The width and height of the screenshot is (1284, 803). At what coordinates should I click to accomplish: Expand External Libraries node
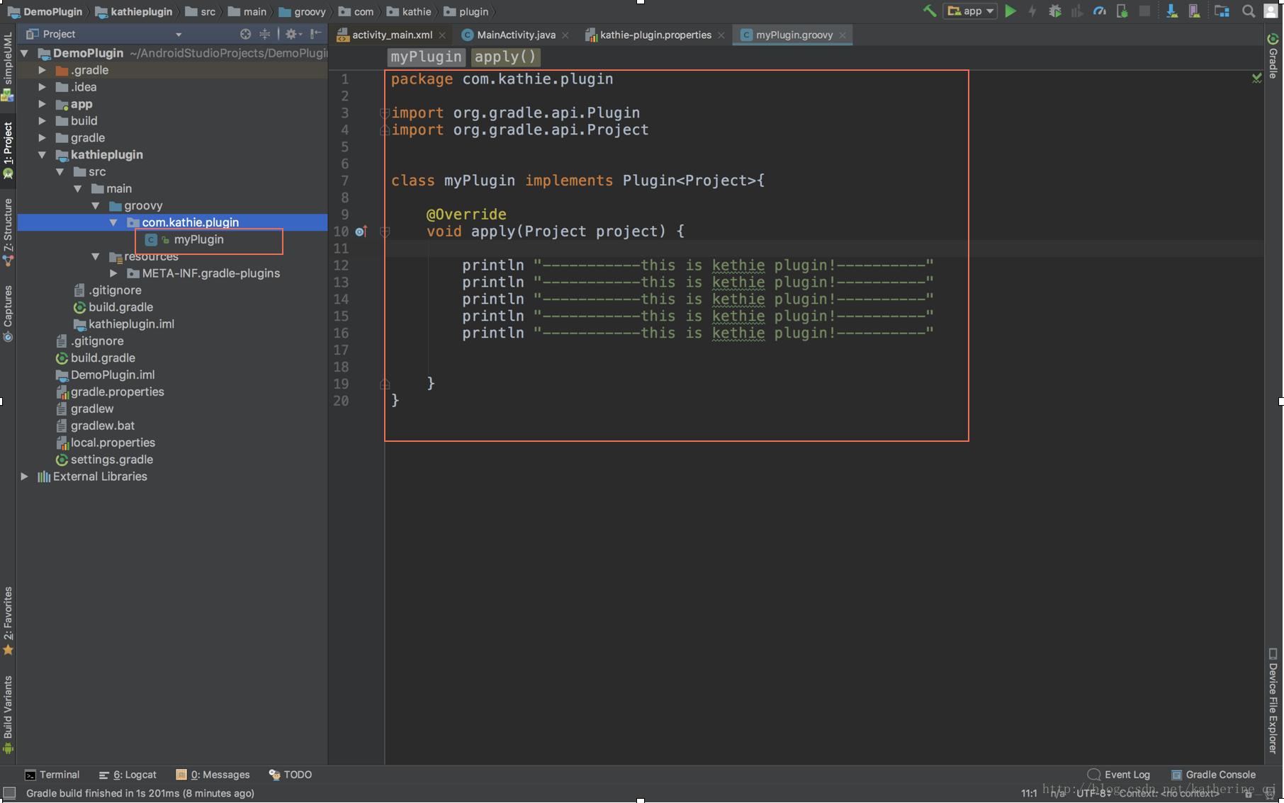coord(25,477)
